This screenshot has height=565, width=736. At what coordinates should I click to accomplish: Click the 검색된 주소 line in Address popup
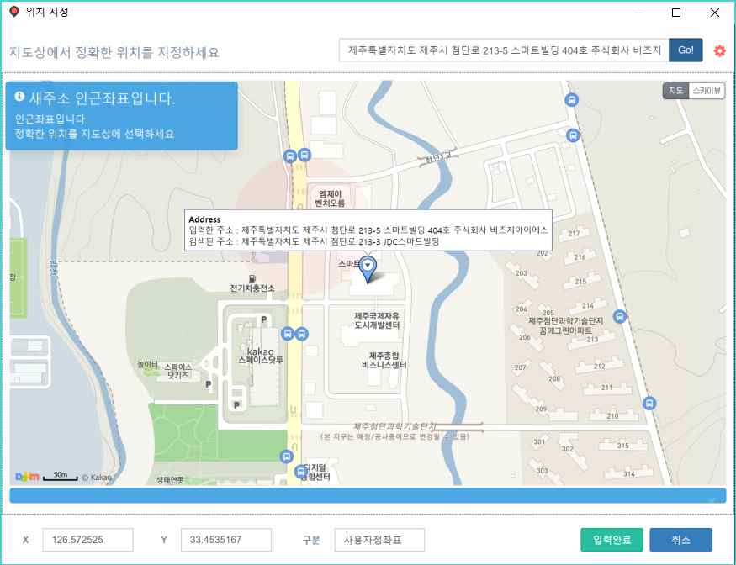click(314, 241)
